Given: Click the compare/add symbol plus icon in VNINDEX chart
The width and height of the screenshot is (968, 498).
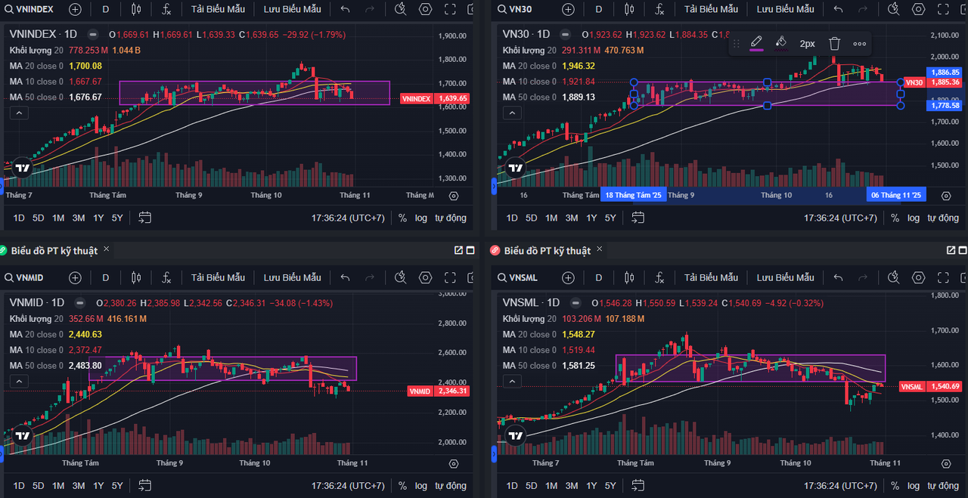Looking at the screenshot, I should point(75,9).
